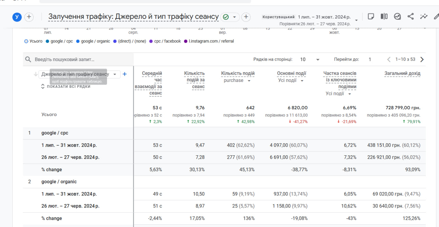Open the purchase event dropdown
439x227 pixels.
pyautogui.click(x=237, y=81)
